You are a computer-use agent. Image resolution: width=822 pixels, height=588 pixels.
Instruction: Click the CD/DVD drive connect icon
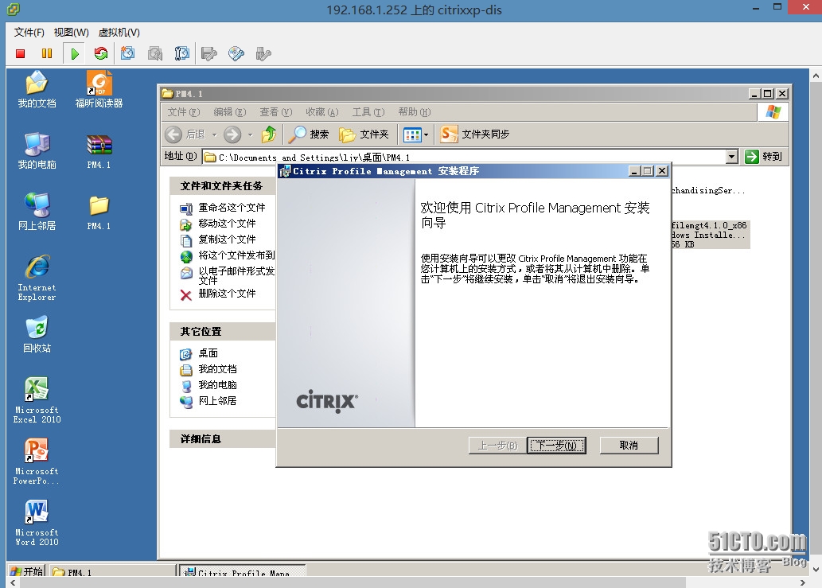(236, 53)
